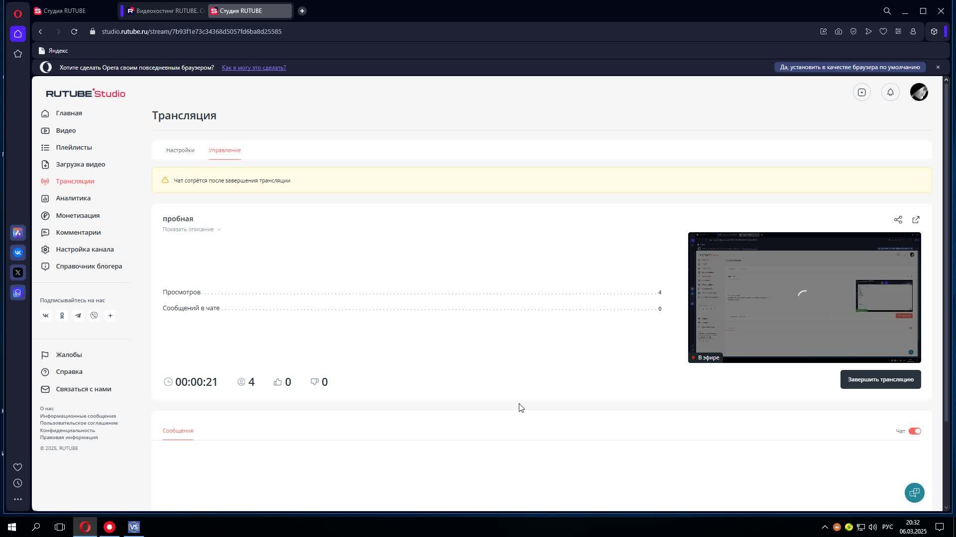Dismiss the Opera default browser banner
The image size is (956, 537).
[938, 67]
